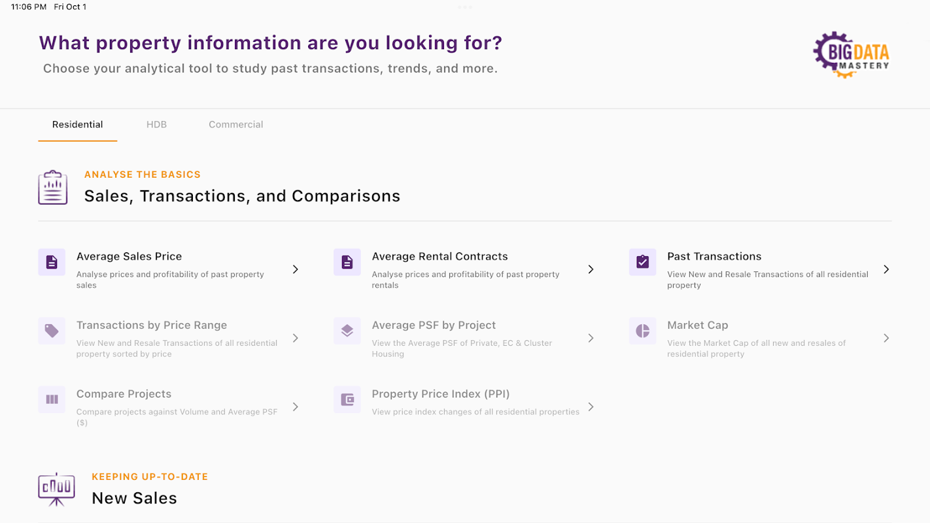The height and width of the screenshot is (523, 930).
Task: Click the Market Cap pie chart icon
Action: pos(643,331)
